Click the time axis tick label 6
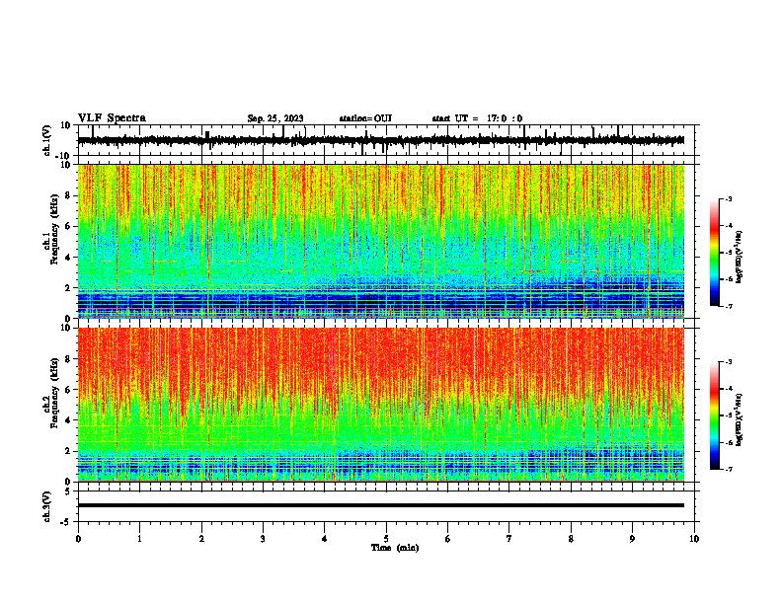Viewport: 782px width, 604px height. coord(448,539)
